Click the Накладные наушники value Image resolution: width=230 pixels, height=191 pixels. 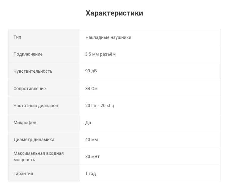[108, 38]
